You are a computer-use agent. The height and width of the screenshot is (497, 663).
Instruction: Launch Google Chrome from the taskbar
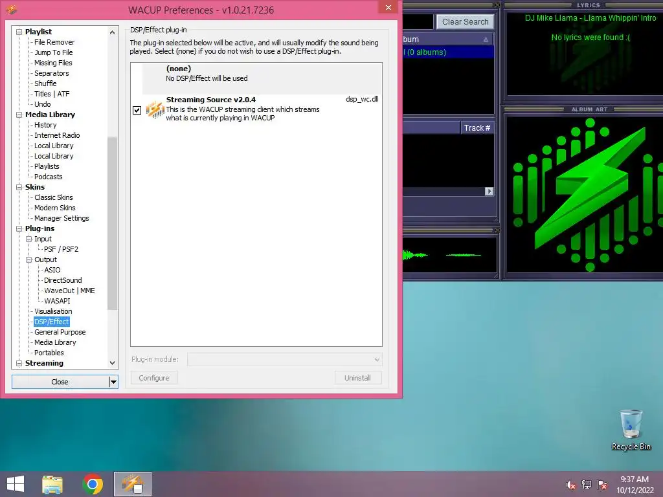click(93, 484)
